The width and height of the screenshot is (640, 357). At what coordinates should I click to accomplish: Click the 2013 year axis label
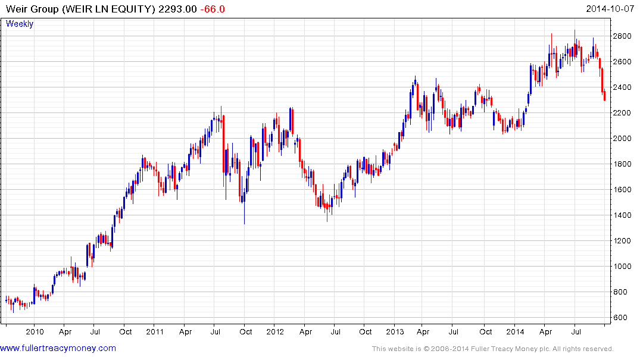[x=395, y=331]
